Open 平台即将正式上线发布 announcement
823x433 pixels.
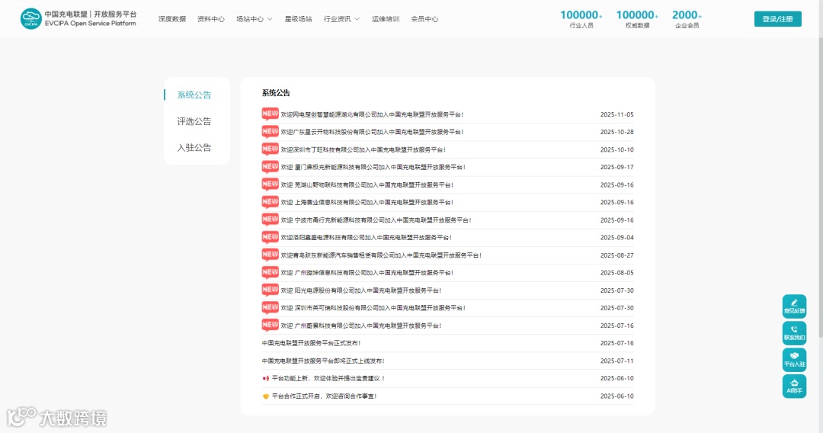pyautogui.click(x=323, y=361)
